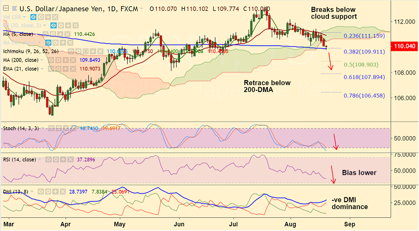Hide the Stoch (14, 3, 3) indicator
Screen dimensions: 419x231
[51, 129]
